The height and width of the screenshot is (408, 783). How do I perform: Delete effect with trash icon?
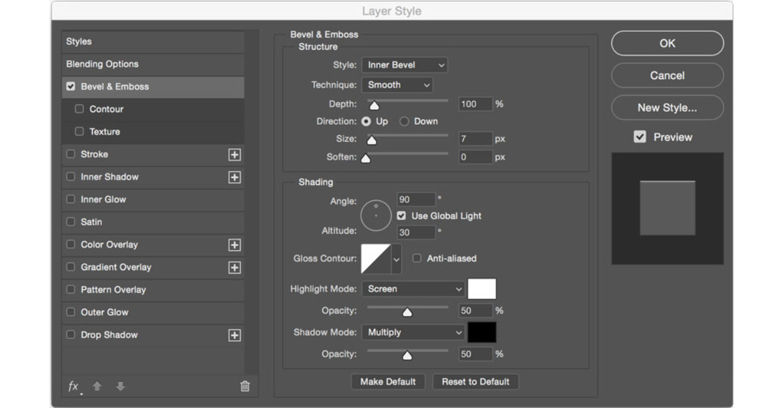pos(245,386)
